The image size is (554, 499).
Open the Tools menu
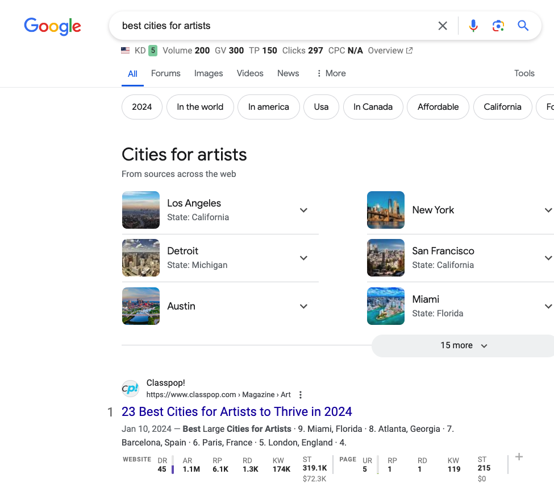[524, 73]
